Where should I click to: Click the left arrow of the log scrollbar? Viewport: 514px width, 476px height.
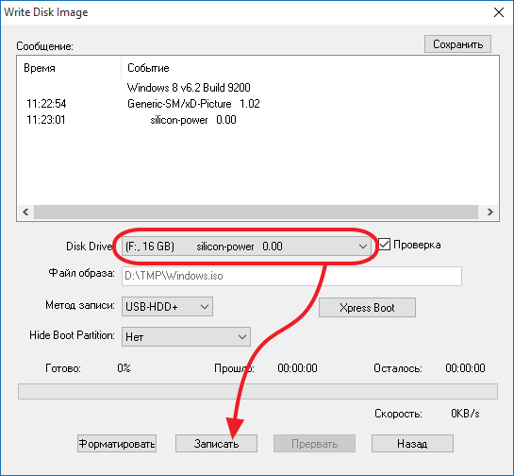tap(25, 212)
